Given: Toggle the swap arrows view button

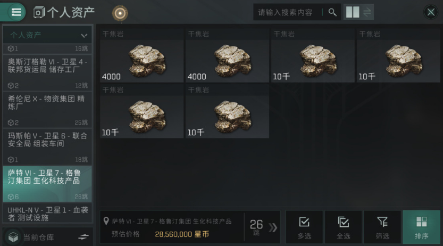Looking at the screenshot, I should point(367,12).
